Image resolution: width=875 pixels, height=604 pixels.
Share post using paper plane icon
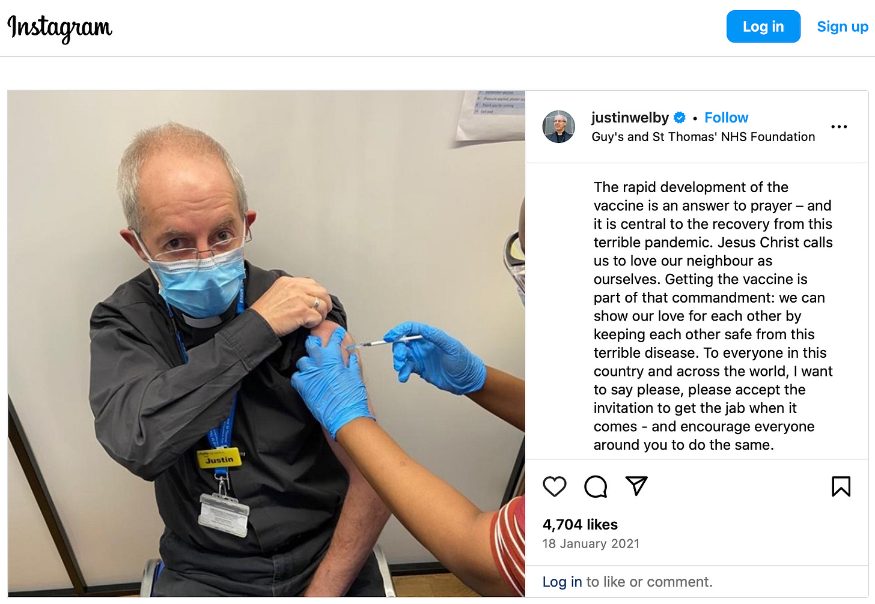pyautogui.click(x=636, y=486)
